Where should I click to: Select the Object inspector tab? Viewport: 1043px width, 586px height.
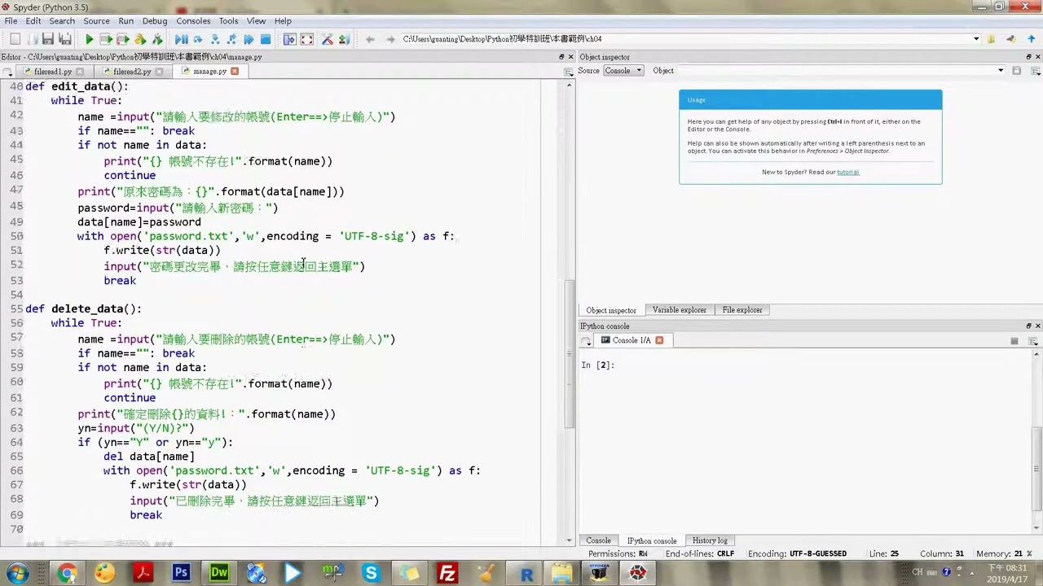coord(611,310)
